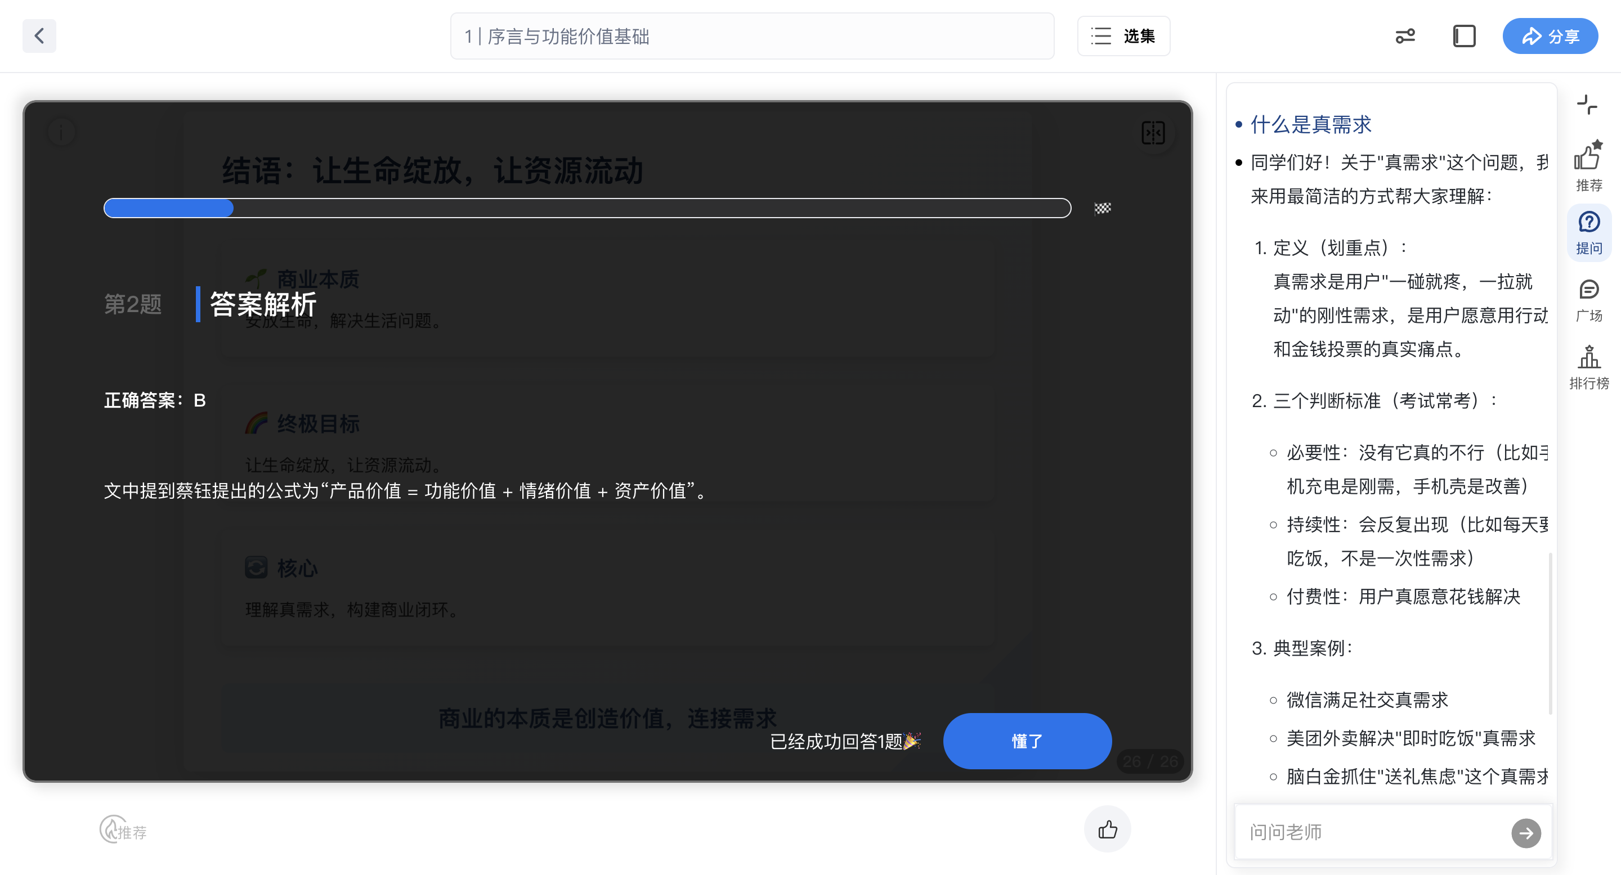Click the 问问老师 input field
Viewport: 1621px width, 875px height.
click(x=1372, y=832)
